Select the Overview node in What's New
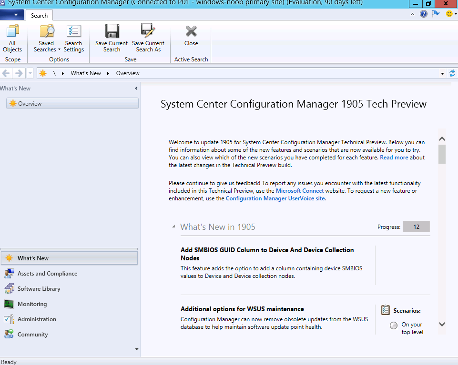 click(72, 104)
